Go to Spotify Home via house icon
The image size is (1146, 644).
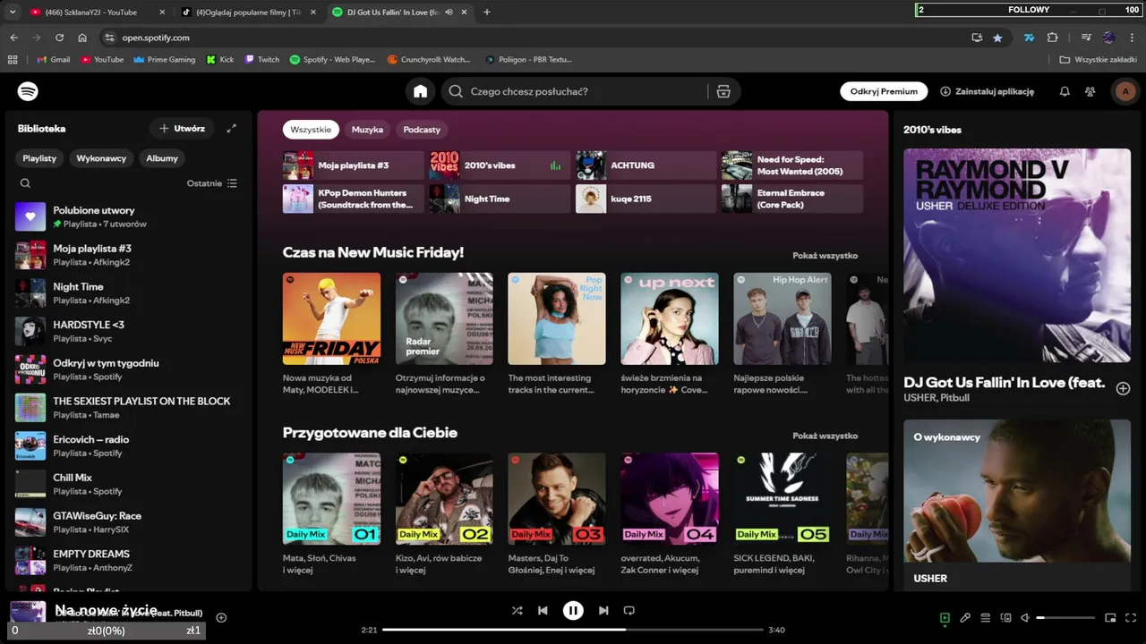tap(420, 91)
